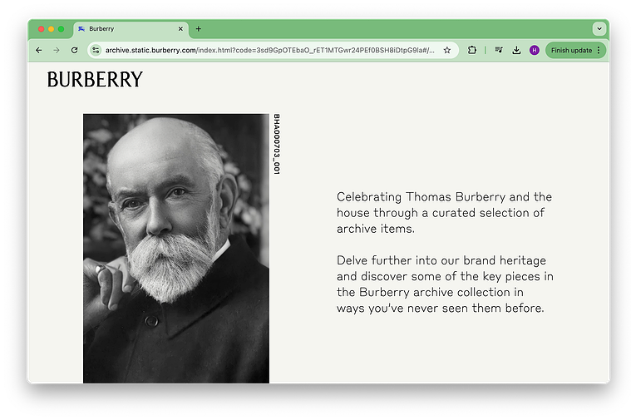Open the three-dot Chrome menu
631x420 pixels.
point(599,51)
